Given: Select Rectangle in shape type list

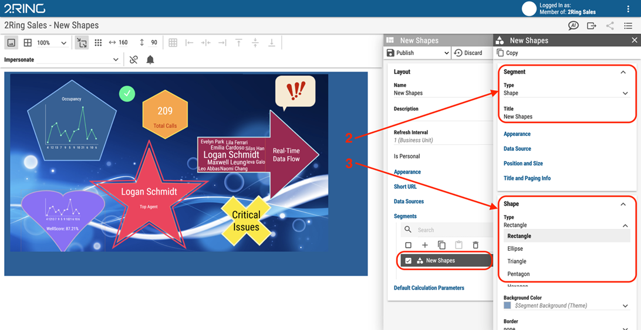Looking at the screenshot, I should coord(566,236).
